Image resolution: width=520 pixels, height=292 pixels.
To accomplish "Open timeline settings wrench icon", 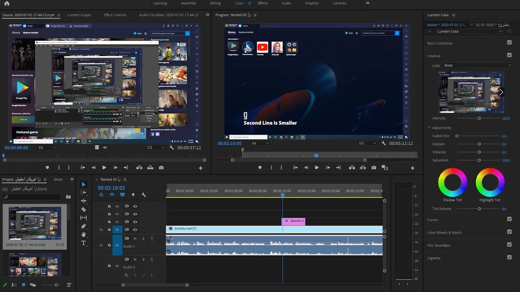I will point(144,195).
